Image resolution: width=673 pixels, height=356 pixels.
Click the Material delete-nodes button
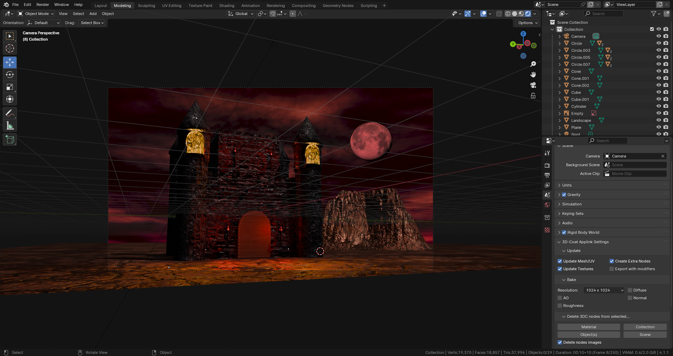589,327
